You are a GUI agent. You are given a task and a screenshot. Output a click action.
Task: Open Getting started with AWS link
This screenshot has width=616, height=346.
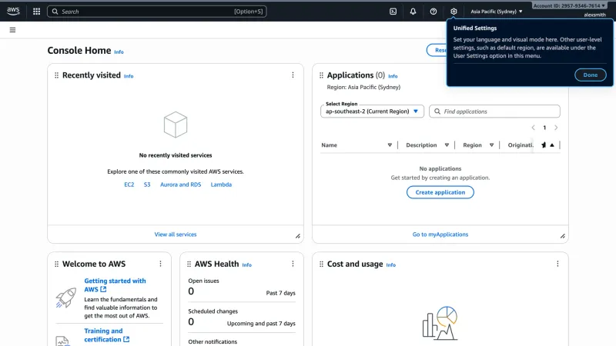pyautogui.click(x=115, y=284)
